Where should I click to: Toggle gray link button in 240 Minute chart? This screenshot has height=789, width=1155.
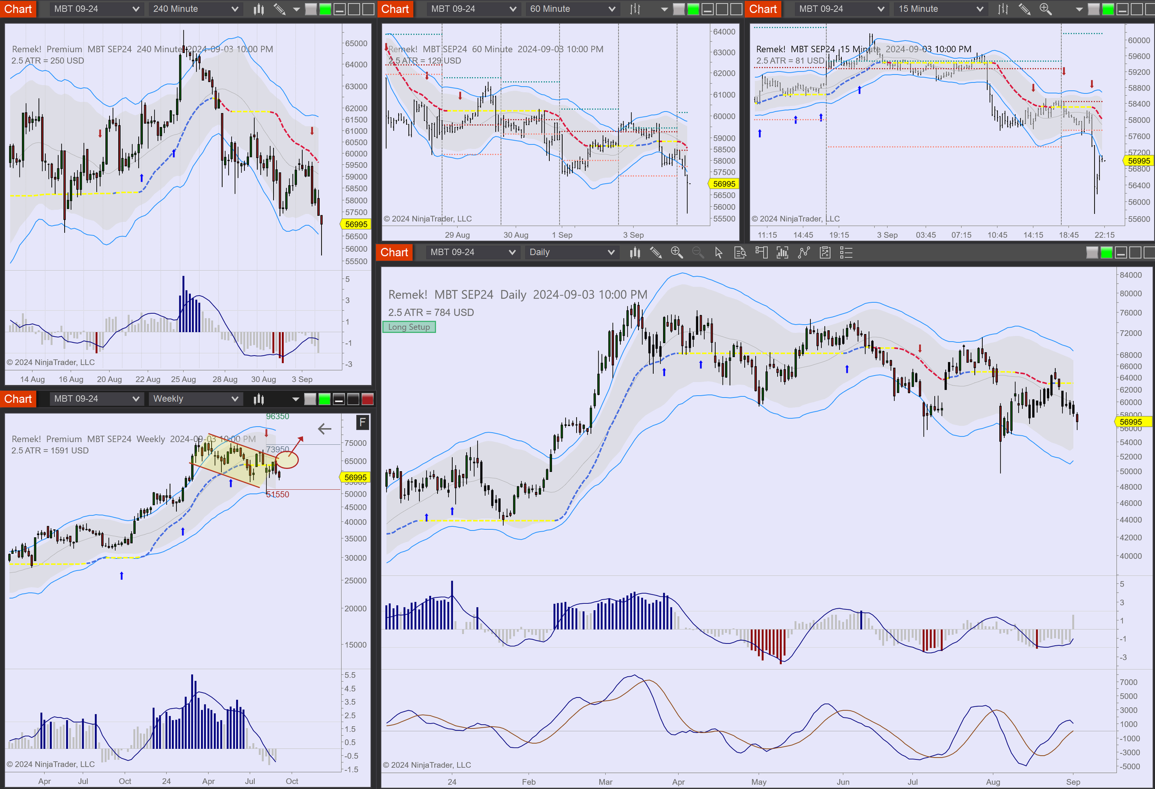click(x=310, y=9)
